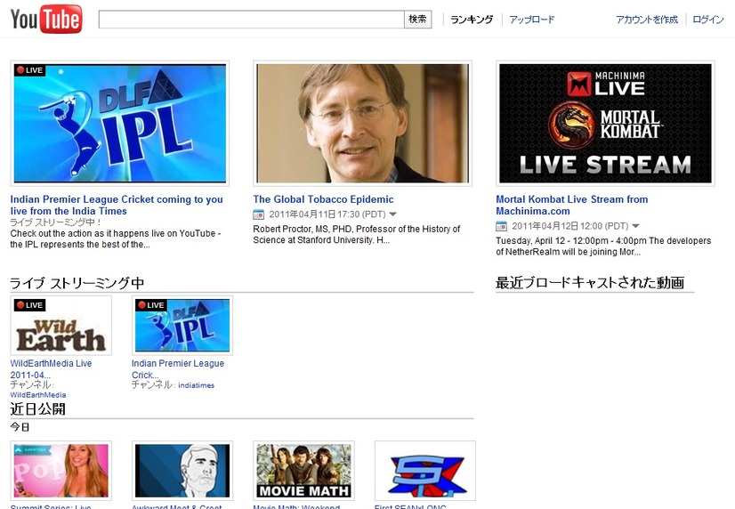Click date text 2011年04月11日 17:30 (PDT)
The height and width of the screenshot is (509, 735).
coord(327,214)
